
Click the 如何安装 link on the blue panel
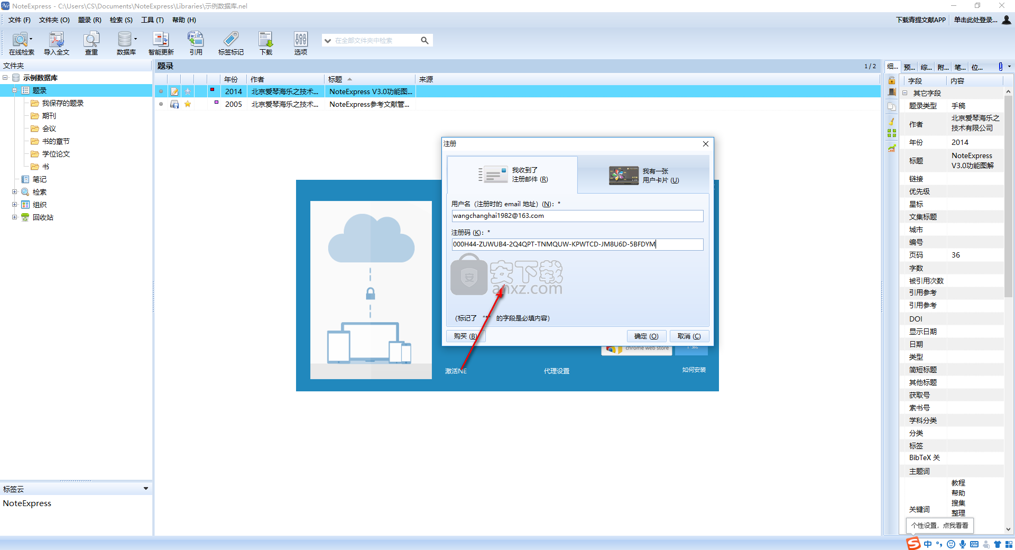694,370
